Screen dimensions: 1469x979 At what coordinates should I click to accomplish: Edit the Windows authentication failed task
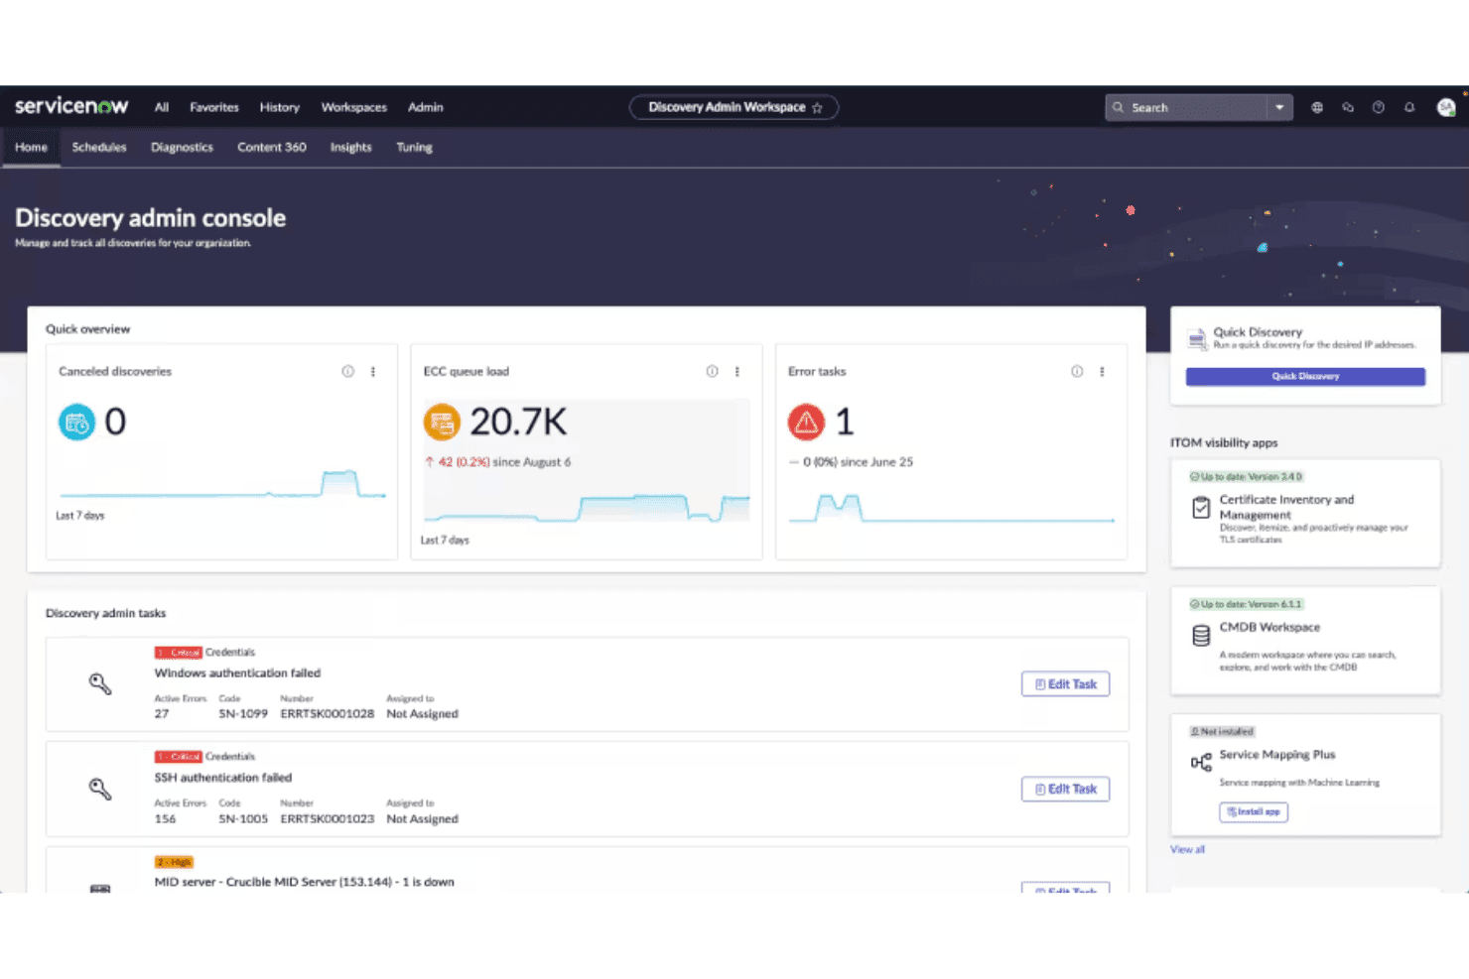click(x=1065, y=683)
